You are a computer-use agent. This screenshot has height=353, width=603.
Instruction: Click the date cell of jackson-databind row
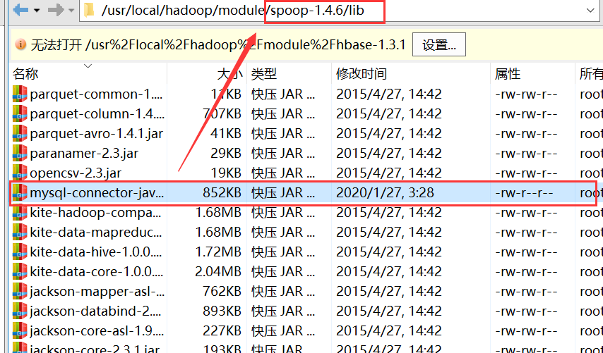pos(389,311)
